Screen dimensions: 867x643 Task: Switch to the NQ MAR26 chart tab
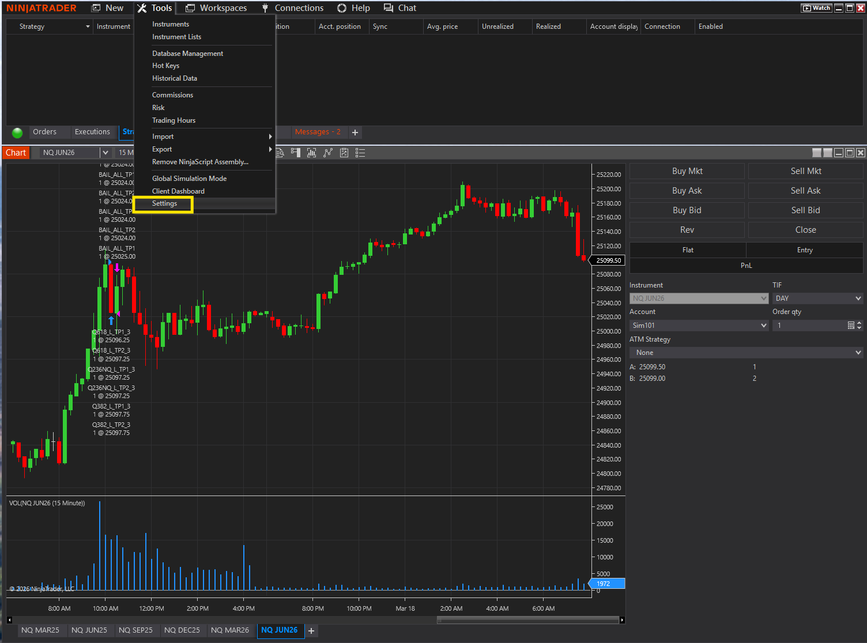pyautogui.click(x=231, y=630)
